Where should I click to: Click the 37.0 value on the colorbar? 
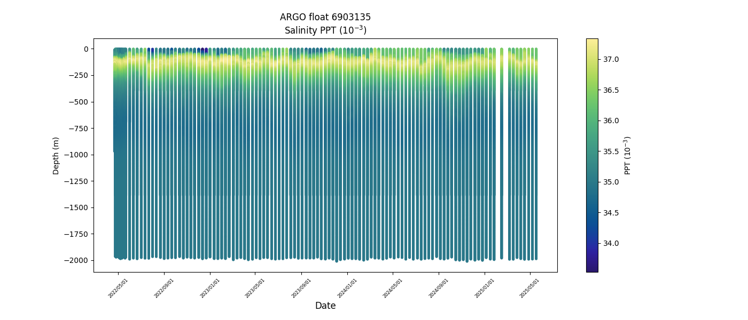[x=611, y=59]
